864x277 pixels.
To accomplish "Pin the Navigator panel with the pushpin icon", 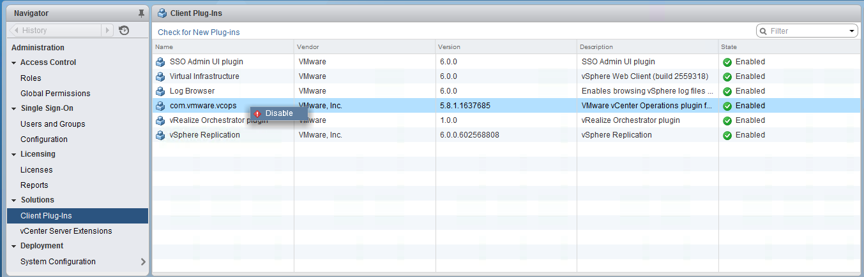I will pos(141,13).
